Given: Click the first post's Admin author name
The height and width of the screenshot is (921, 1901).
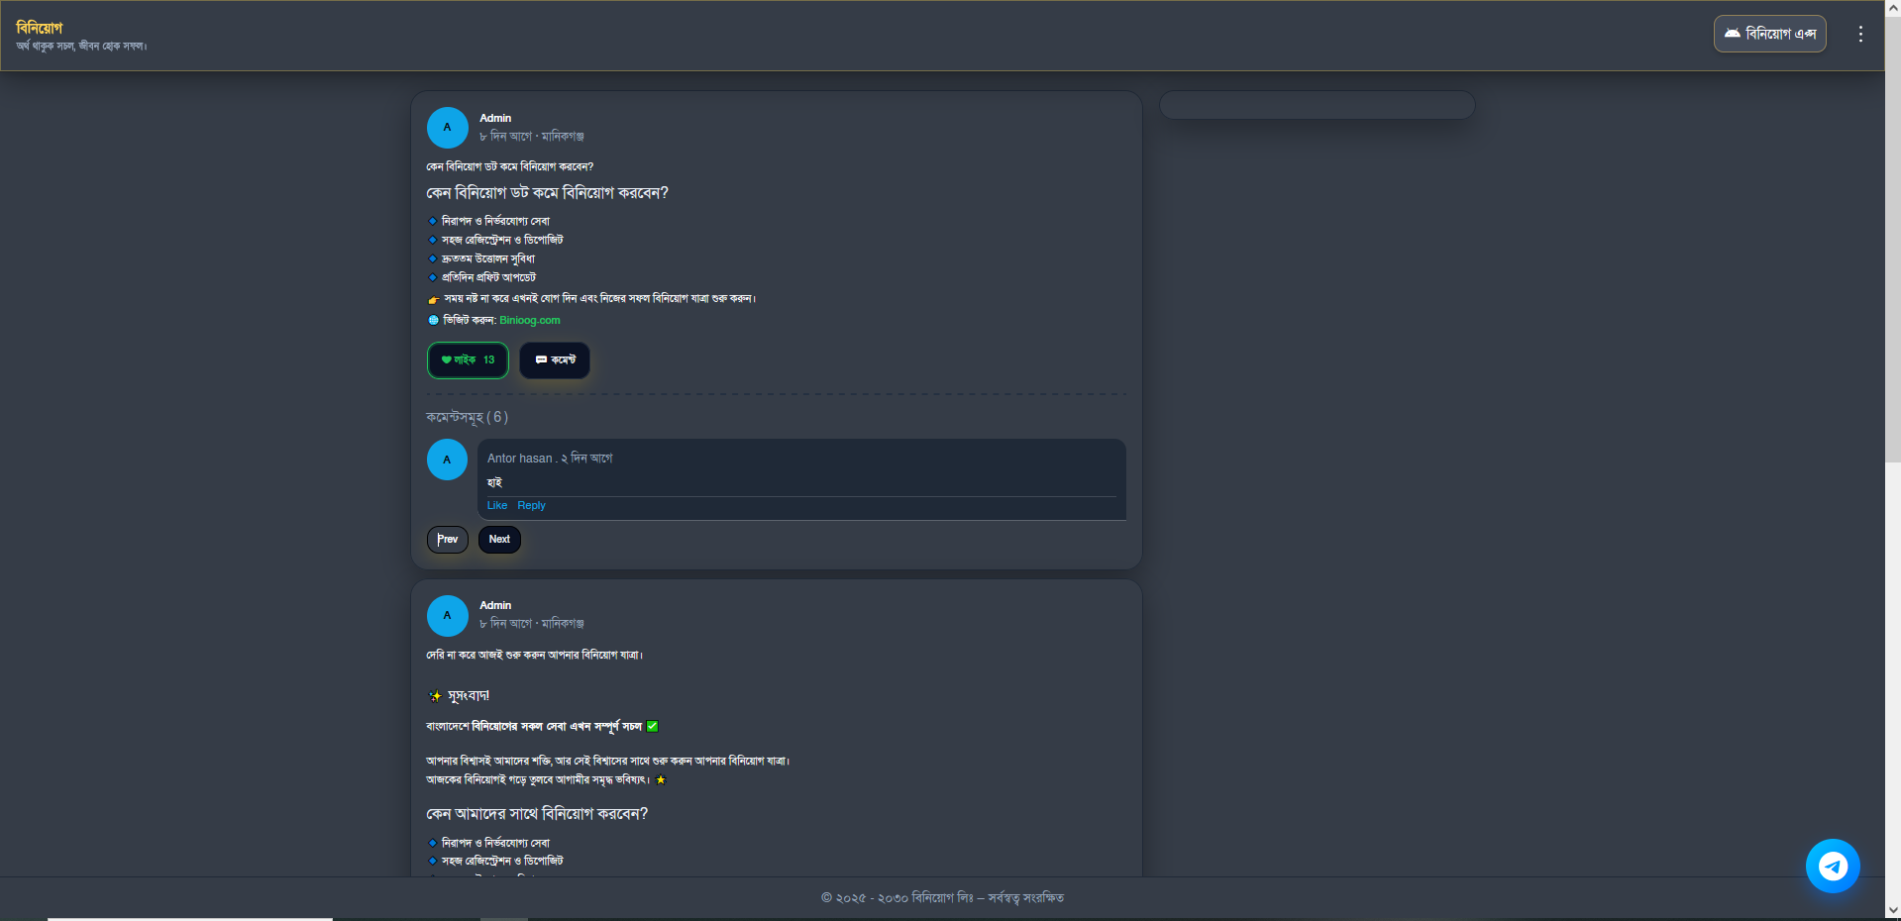Looking at the screenshot, I should pos(495,118).
